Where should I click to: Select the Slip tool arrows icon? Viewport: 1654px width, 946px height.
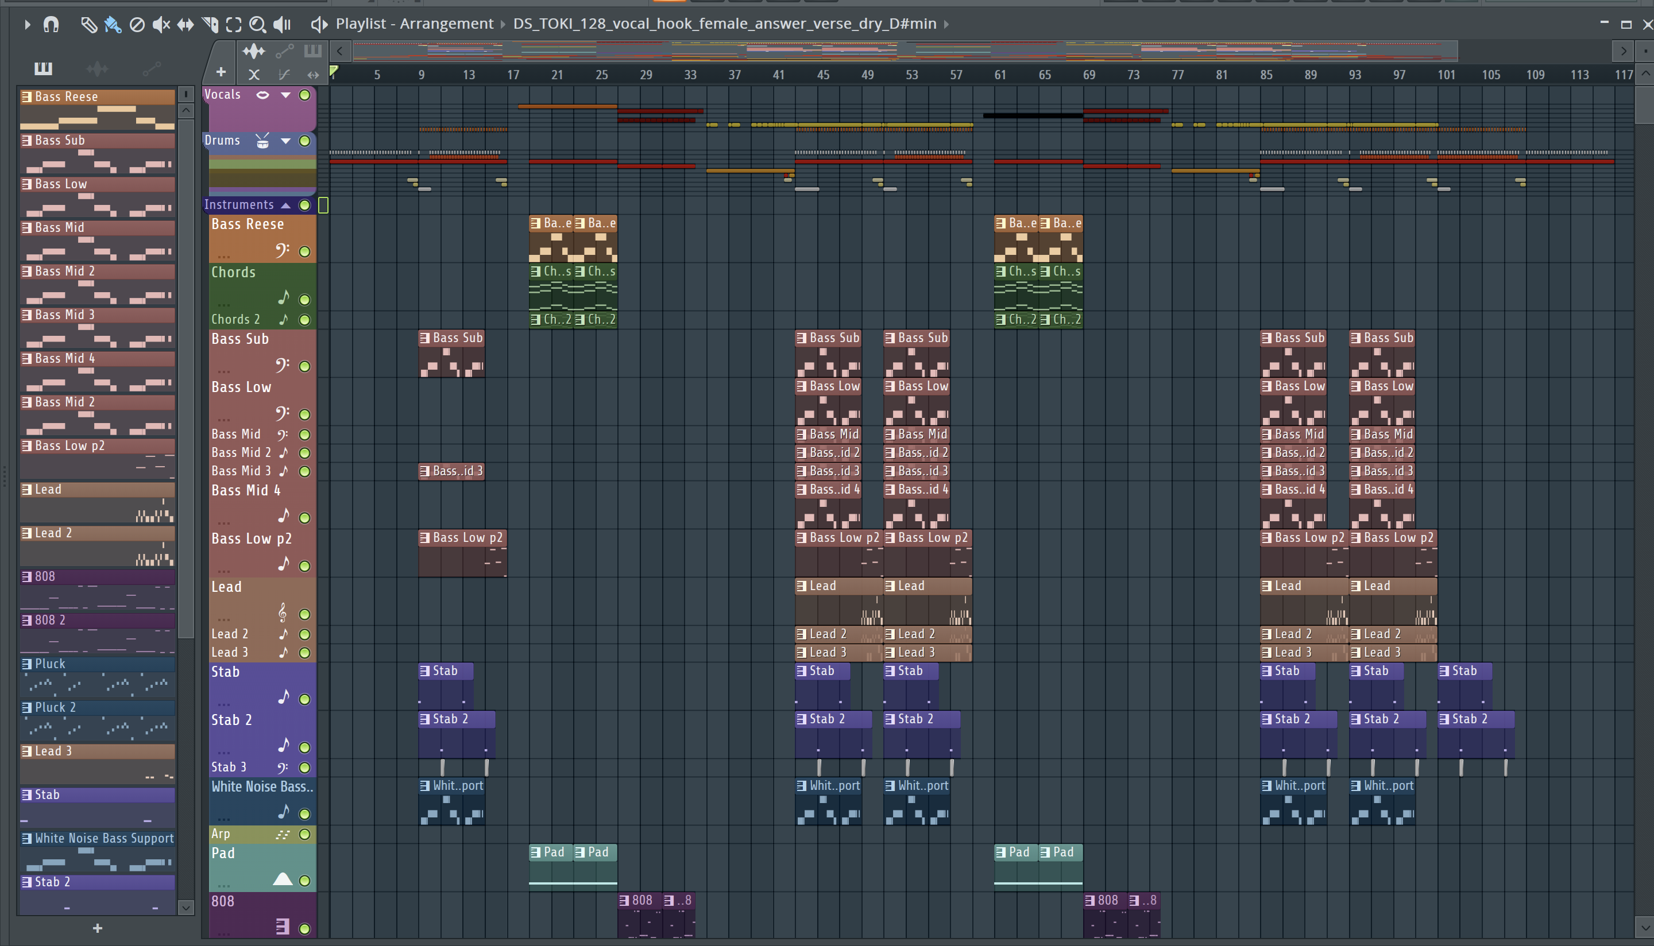[x=186, y=25]
